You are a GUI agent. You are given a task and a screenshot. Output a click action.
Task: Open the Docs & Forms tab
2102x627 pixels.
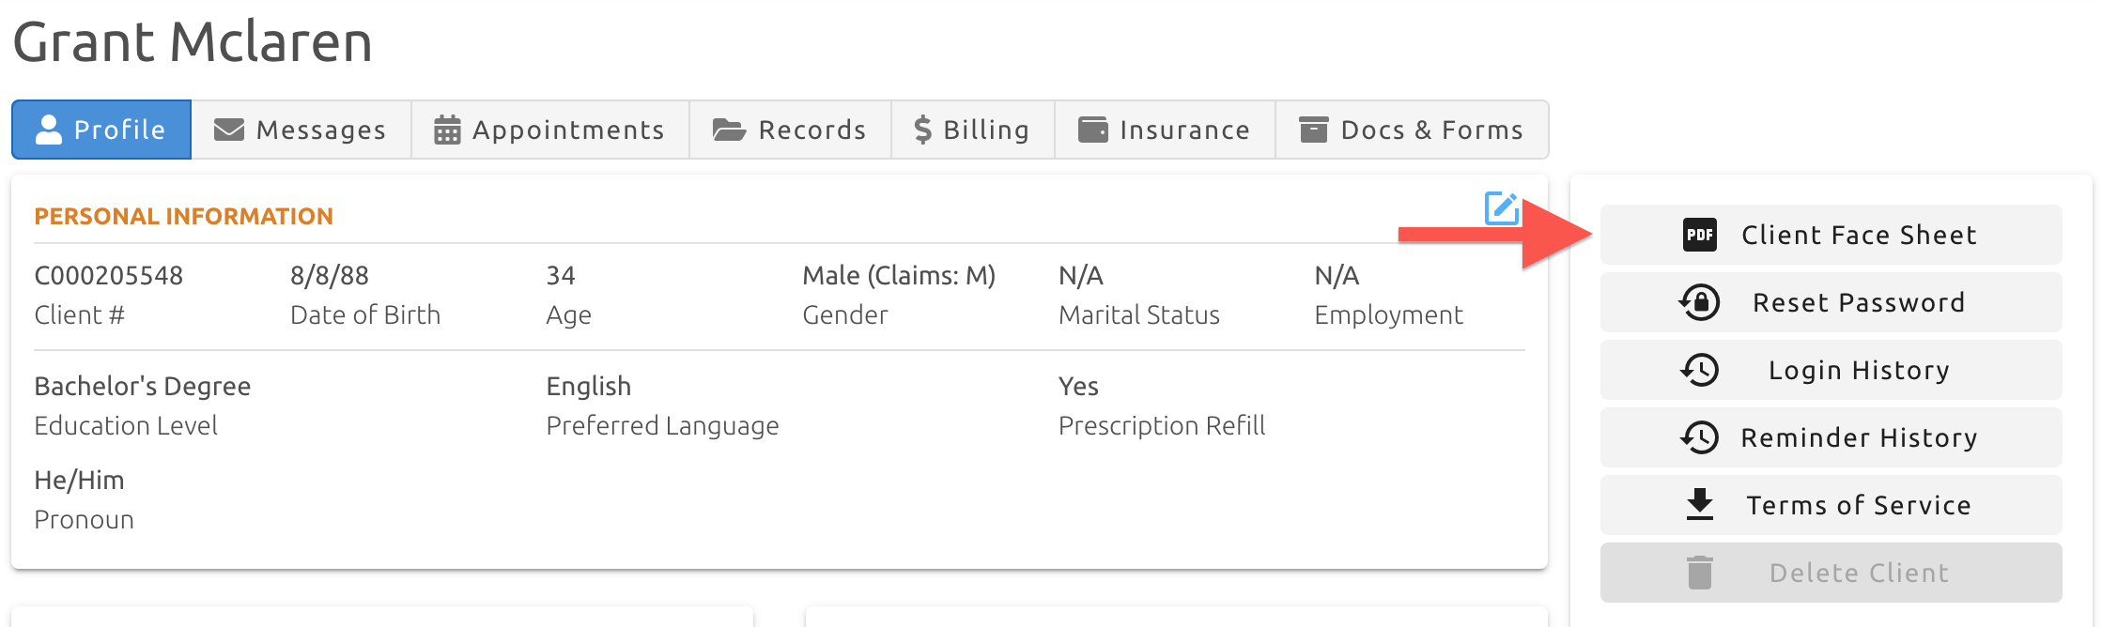coord(1412,130)
